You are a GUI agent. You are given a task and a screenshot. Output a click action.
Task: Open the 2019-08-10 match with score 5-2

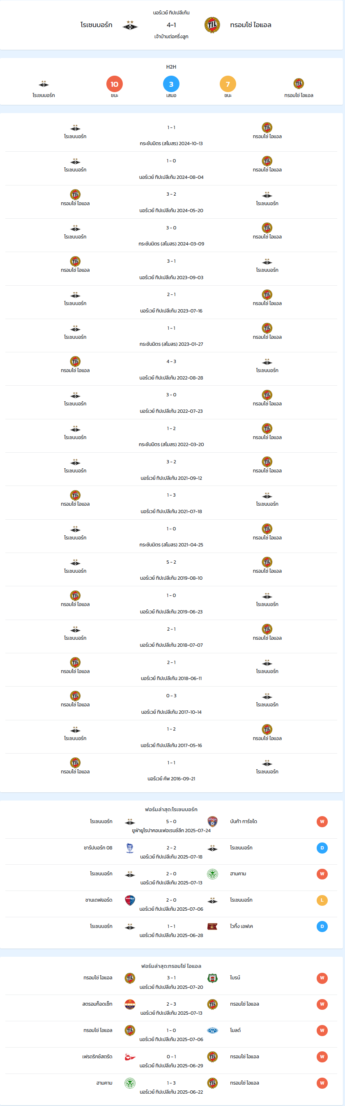click(171, 569)
